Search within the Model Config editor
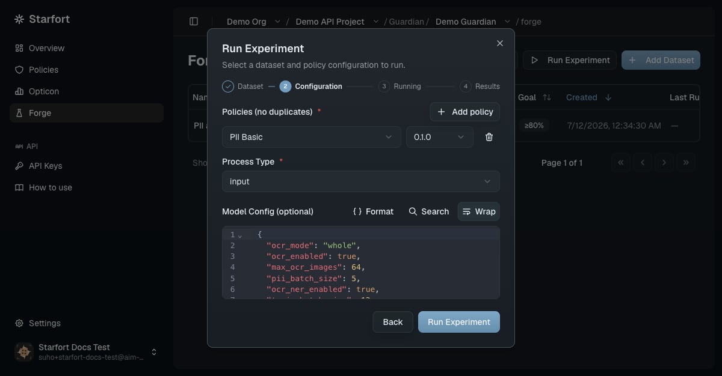The height and width of the screenshot is (376, 722). pyautogui.click(x=429, y=211)
